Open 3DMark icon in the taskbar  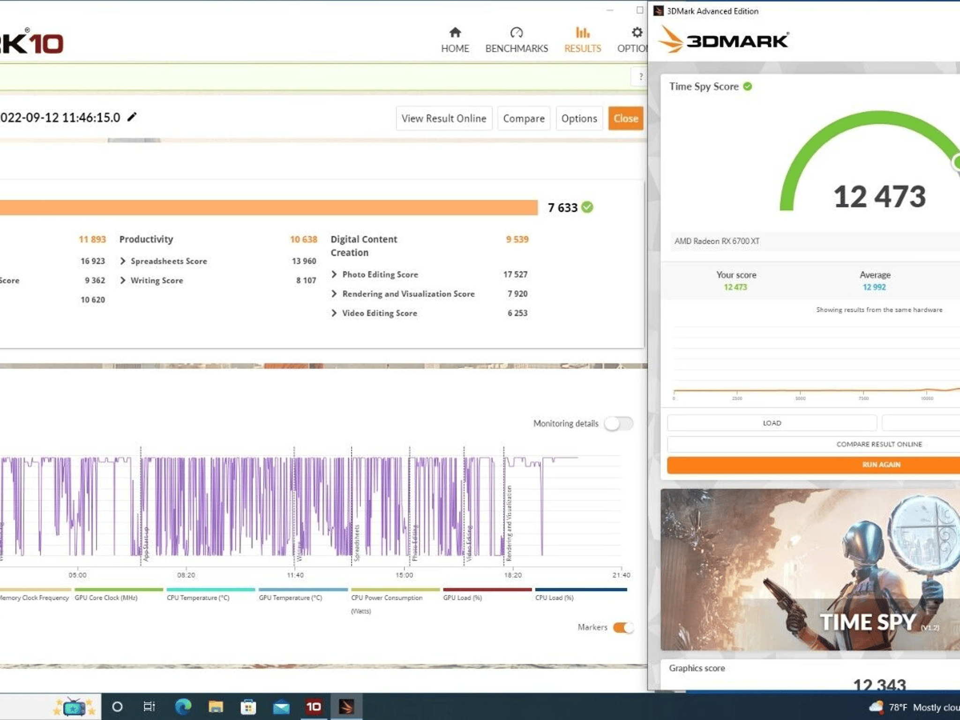click(346, 706)
